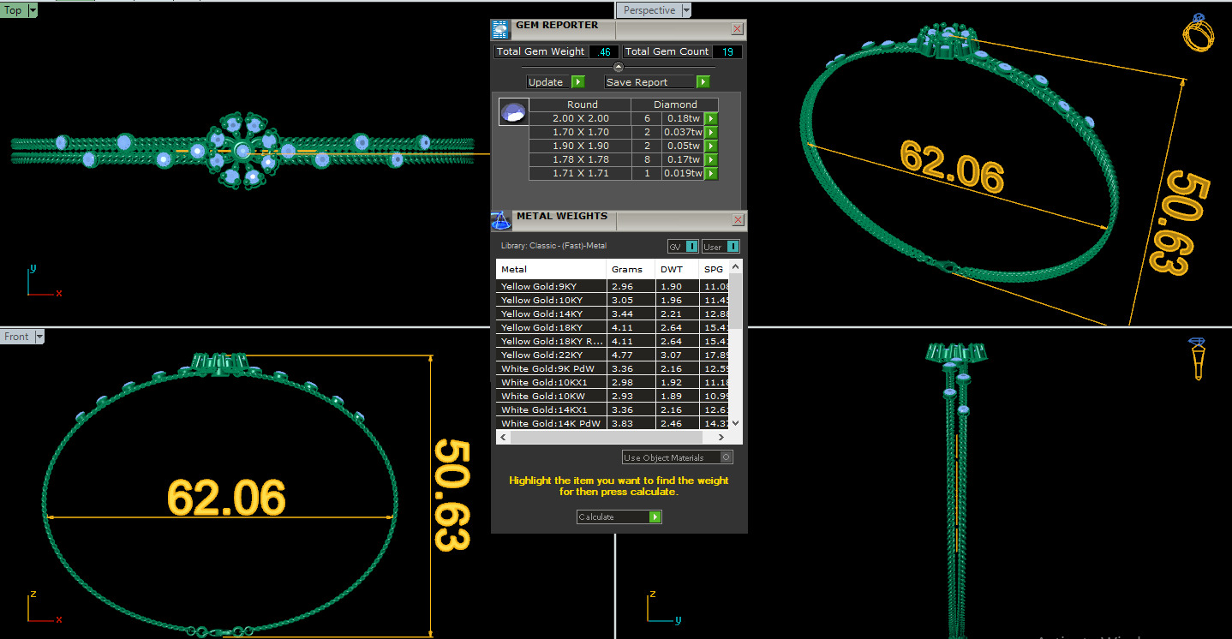Select the Front viewport label

[x=16, y=337]
